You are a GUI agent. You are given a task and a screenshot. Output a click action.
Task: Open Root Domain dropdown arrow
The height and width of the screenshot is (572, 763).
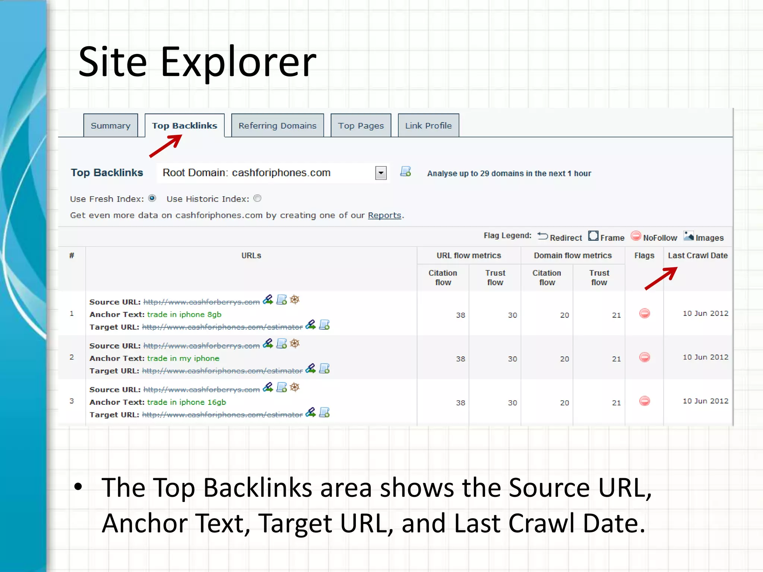coord(381,173)
